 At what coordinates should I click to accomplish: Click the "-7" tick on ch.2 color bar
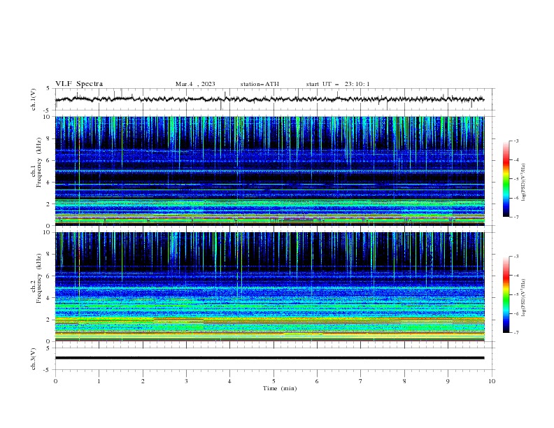click(516, 332)
